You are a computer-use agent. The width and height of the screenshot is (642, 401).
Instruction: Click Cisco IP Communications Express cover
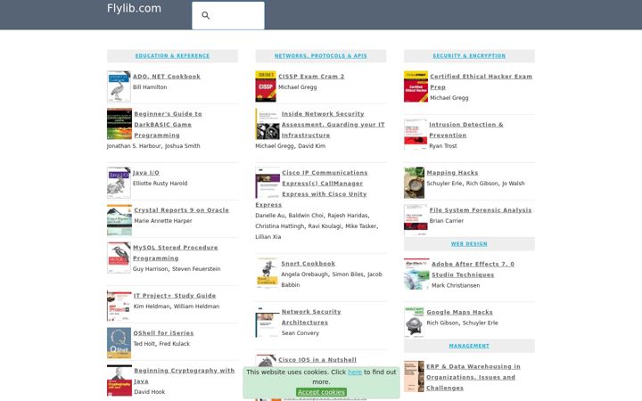(x=267, y=183)
